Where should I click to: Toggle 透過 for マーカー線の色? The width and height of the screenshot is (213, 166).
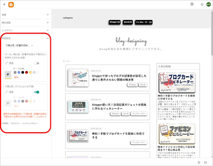(x=37, y=63)
